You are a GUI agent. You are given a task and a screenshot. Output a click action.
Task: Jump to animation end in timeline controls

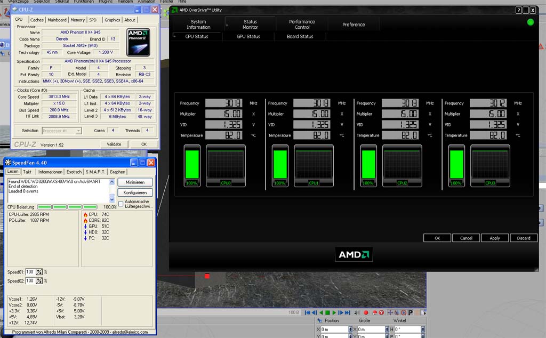pyautogui.click(x=347, y=312)
